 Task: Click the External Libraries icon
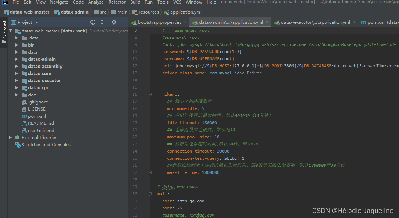click(x=17, y=138)
